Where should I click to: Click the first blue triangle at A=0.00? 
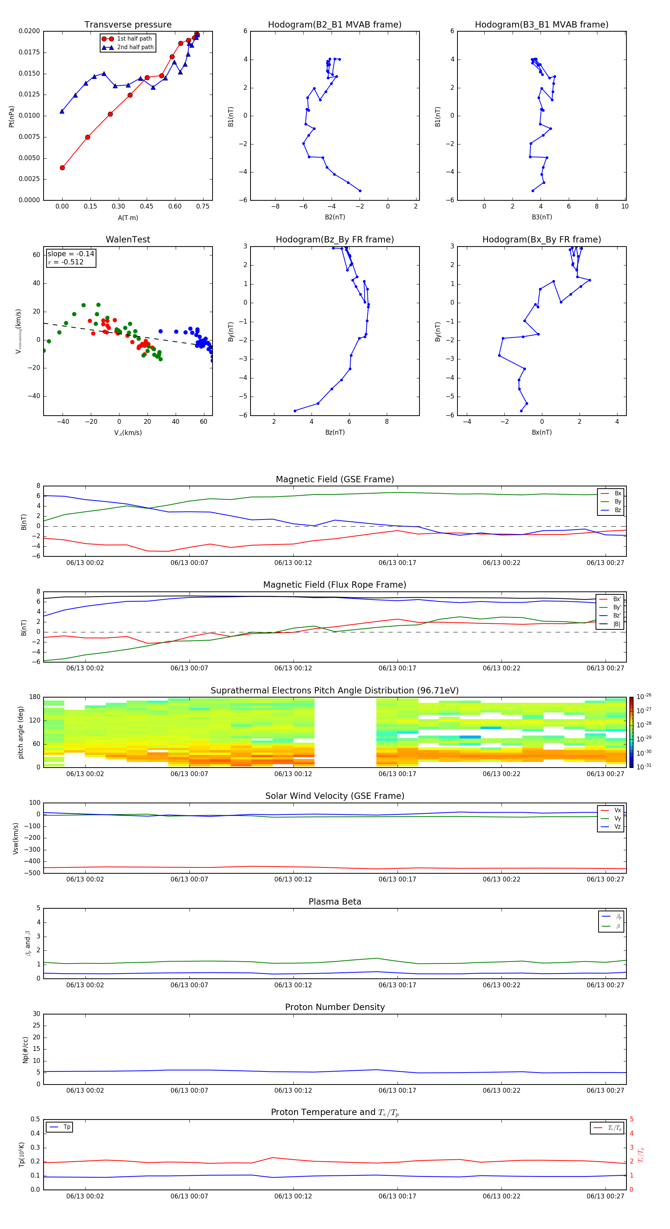(x=62, y=111)
